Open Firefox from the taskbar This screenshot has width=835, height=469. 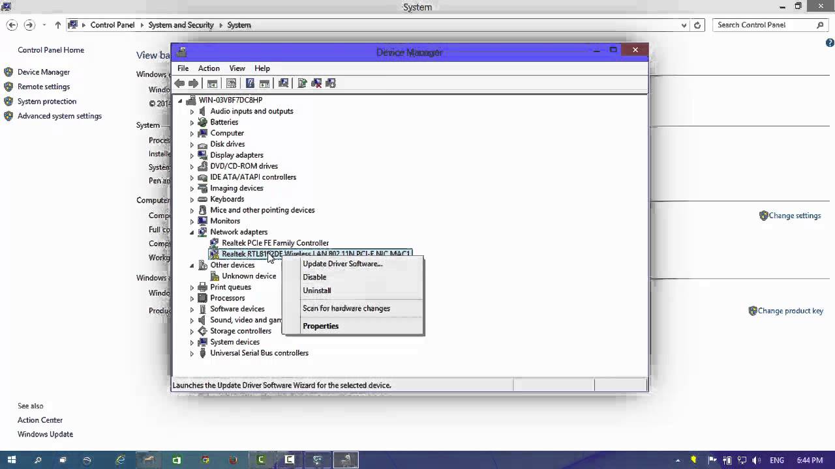[x=234, y=460]
